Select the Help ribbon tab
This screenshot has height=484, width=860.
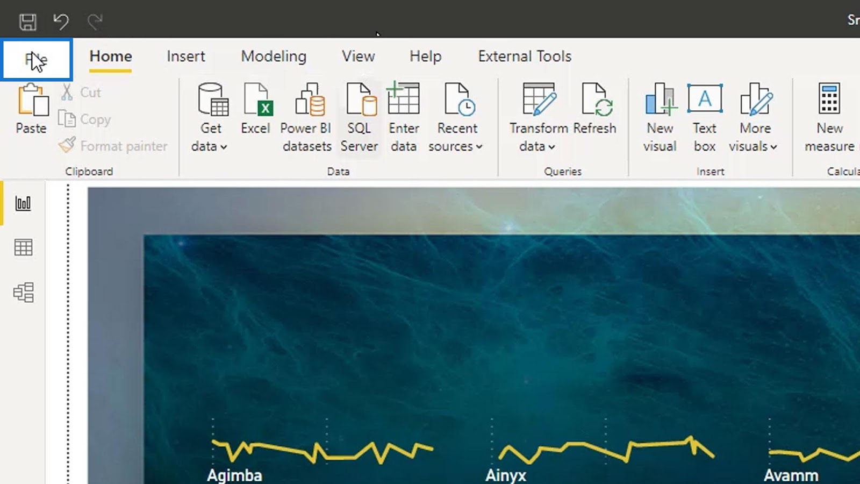[x=426, y=56]
